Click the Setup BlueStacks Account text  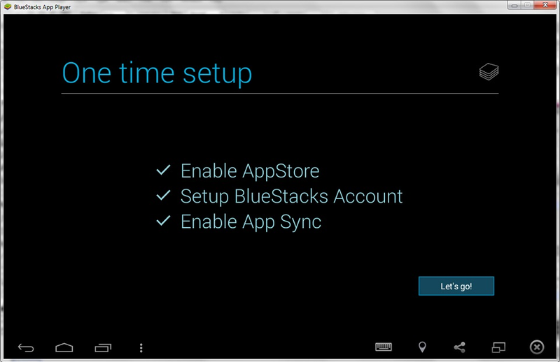pyautogui.click(x=291, y=196)
